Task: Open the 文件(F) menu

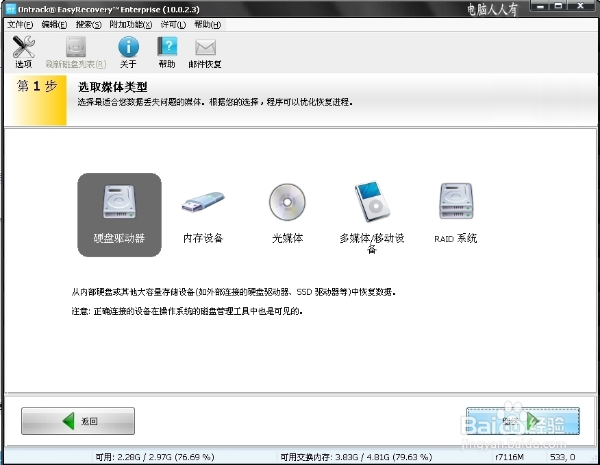Action: pyautogui.click(x=21, y=25)
